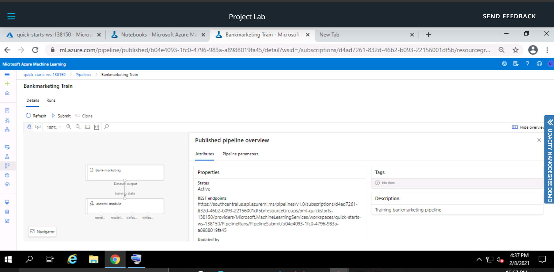Open File Explorer from the taskbar

93,259
